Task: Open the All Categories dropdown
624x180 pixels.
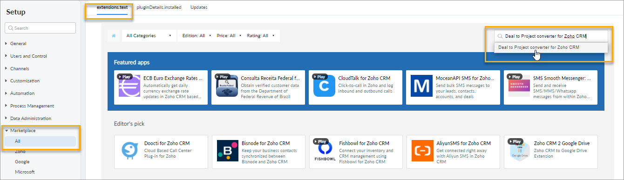Action: point(149,36)
